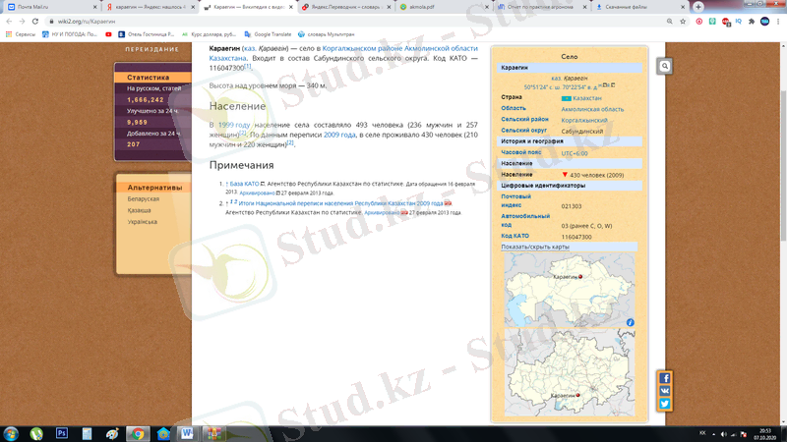Screen dimensions: 787x442
Task: Click the Windows Start button
Action: (x=11, y=432)
